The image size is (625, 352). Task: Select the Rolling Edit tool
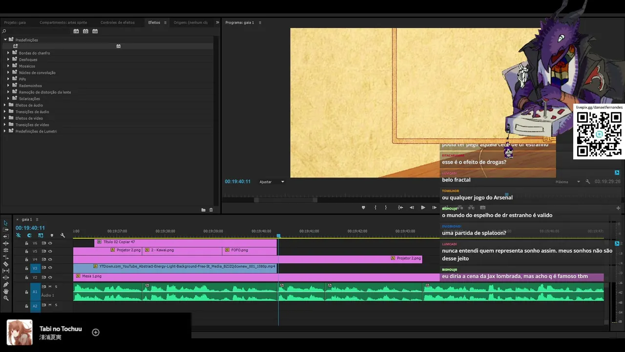[6, 250]
